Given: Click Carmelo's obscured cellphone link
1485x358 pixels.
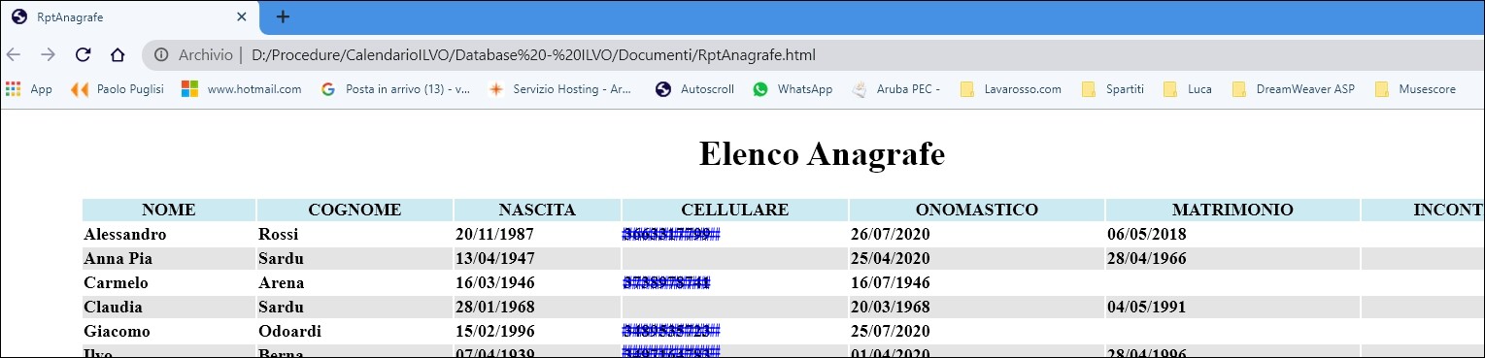Looking at the screenshot, I should pyautogui.click(x=667, y=282).
